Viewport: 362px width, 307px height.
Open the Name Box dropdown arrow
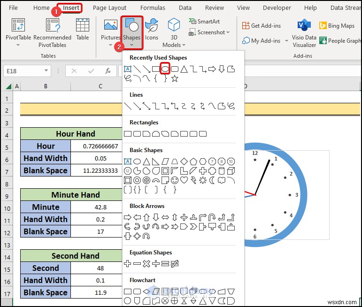(x=46, y=70)
